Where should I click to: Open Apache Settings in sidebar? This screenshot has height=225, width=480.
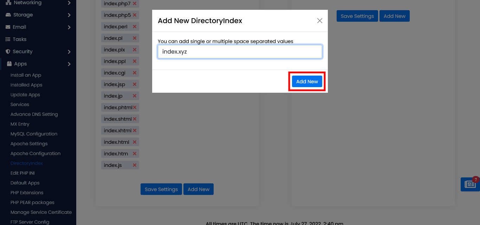click(x=29, y=143)
